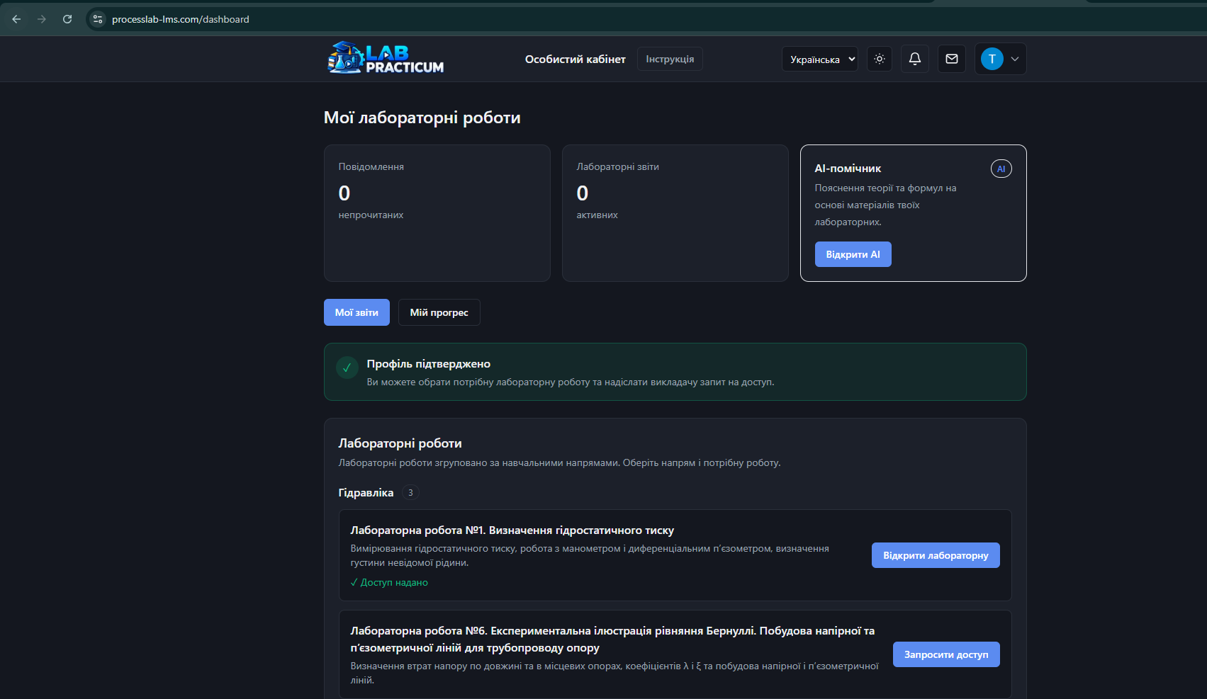Image resolution: width=1207 pixels, height=699 pixels.
Task: Open the Інструкція navigation item
Action: [x=670, y=59]
